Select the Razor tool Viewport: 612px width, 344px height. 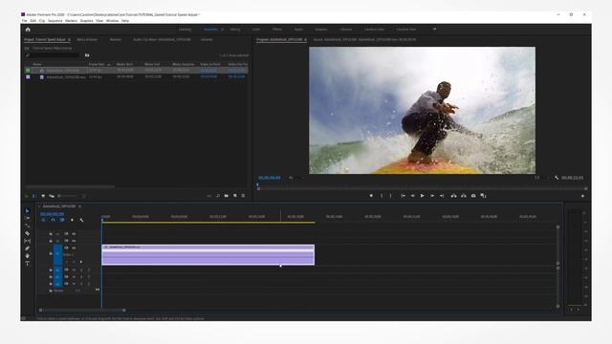[28, 233]
